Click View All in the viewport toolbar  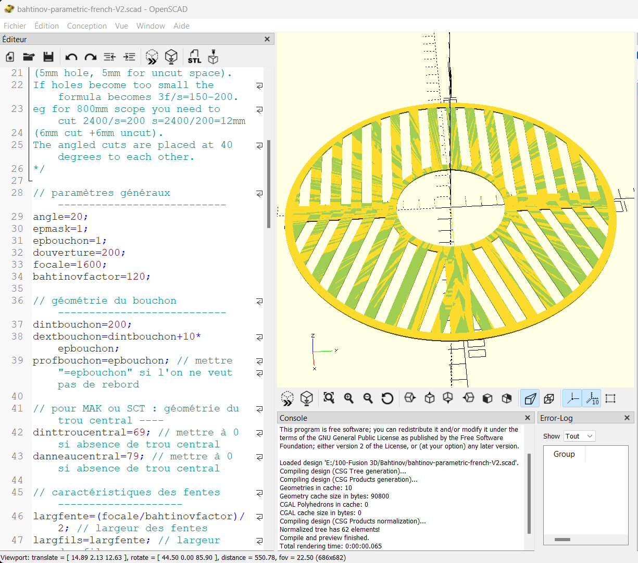pyautogui.click(x=329, y=398)
